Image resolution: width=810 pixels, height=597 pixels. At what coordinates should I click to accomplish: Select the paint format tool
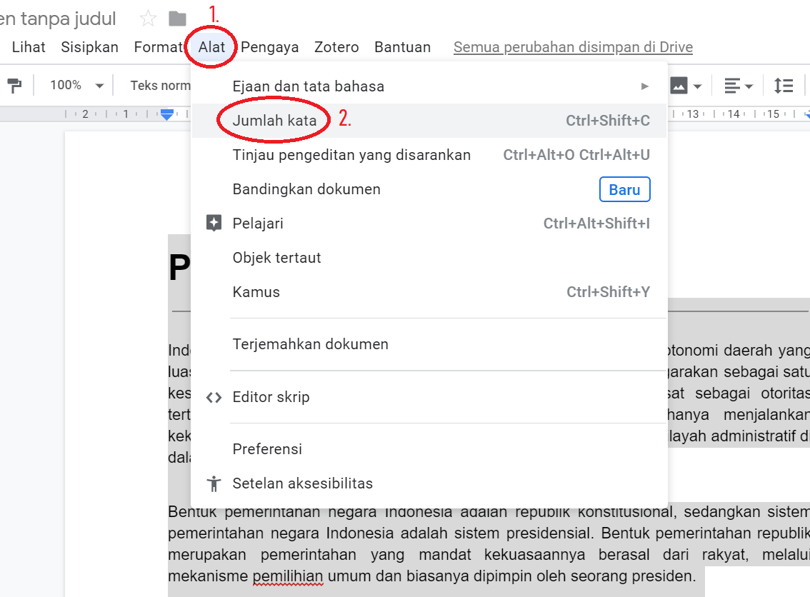(x=14, y=86)
